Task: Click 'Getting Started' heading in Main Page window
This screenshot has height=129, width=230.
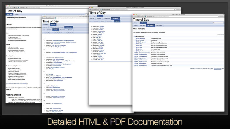Action: tap(14, 95)
